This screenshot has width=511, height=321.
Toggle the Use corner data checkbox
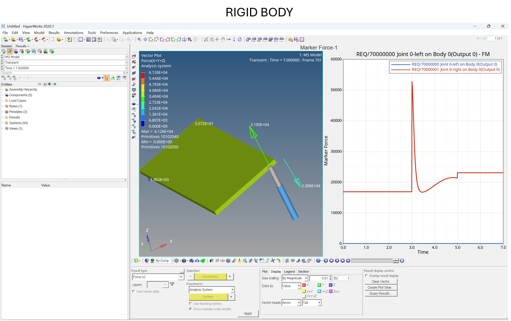tap(134, 292)
